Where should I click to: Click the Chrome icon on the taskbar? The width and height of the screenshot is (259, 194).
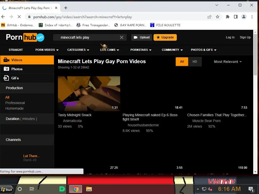pos(76,189)
